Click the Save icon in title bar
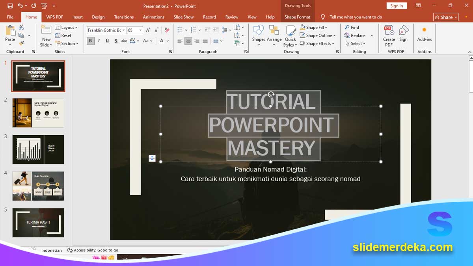 click(10, 6)
